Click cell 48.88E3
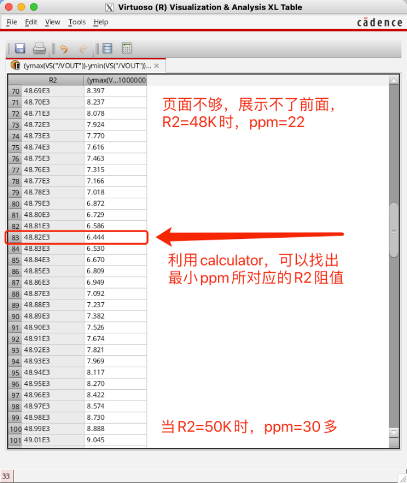 (x=53, y=304)
